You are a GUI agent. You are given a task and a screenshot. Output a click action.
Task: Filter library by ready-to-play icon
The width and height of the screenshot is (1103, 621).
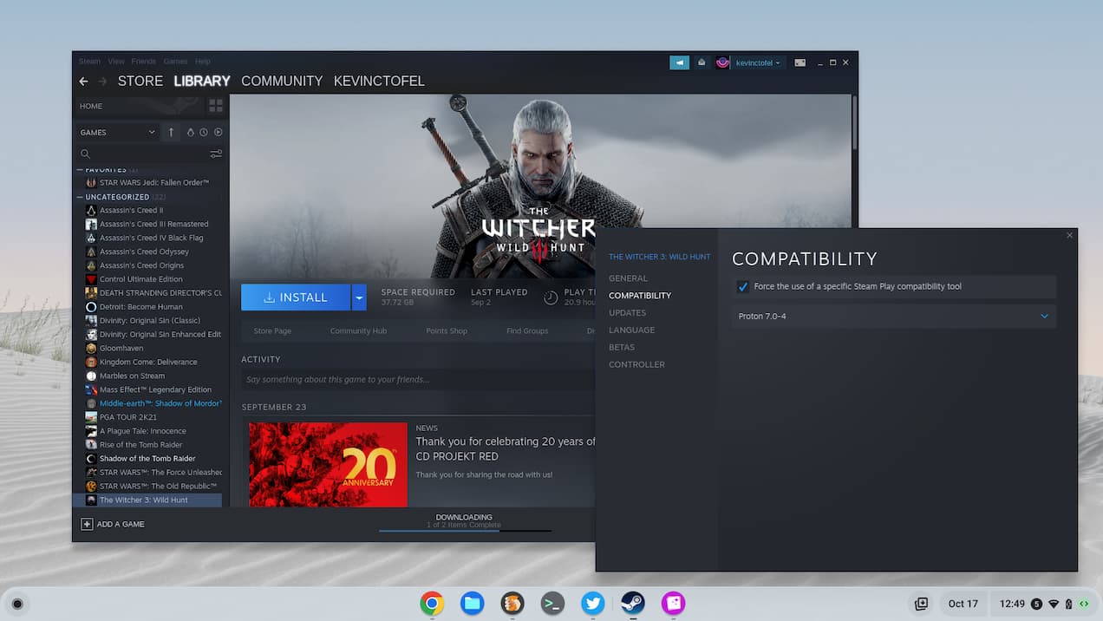191,132
